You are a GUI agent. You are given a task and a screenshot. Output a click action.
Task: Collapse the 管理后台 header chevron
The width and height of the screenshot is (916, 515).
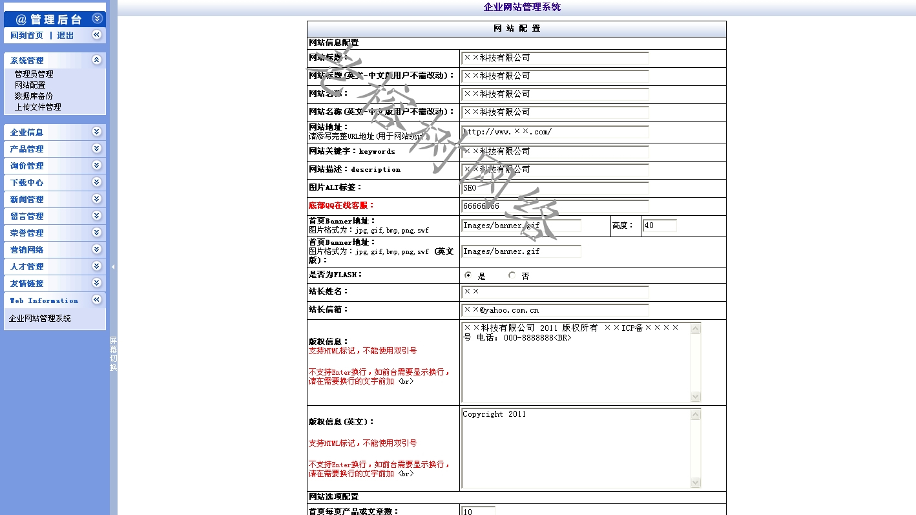[98, 19]
